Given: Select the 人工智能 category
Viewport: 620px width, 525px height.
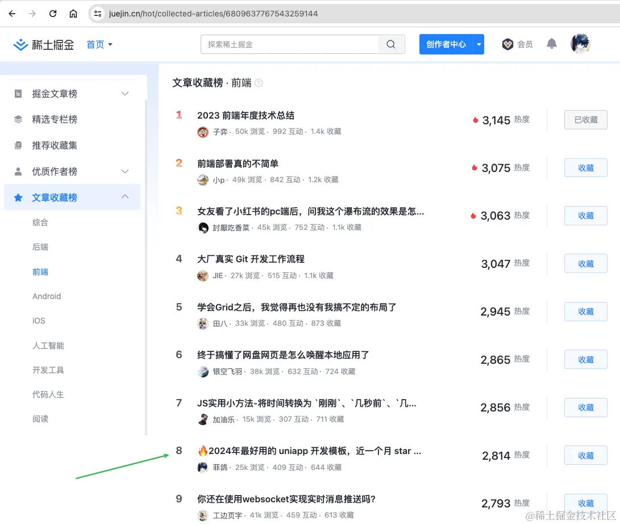Looking at the screenshot, I should [48, 346].
